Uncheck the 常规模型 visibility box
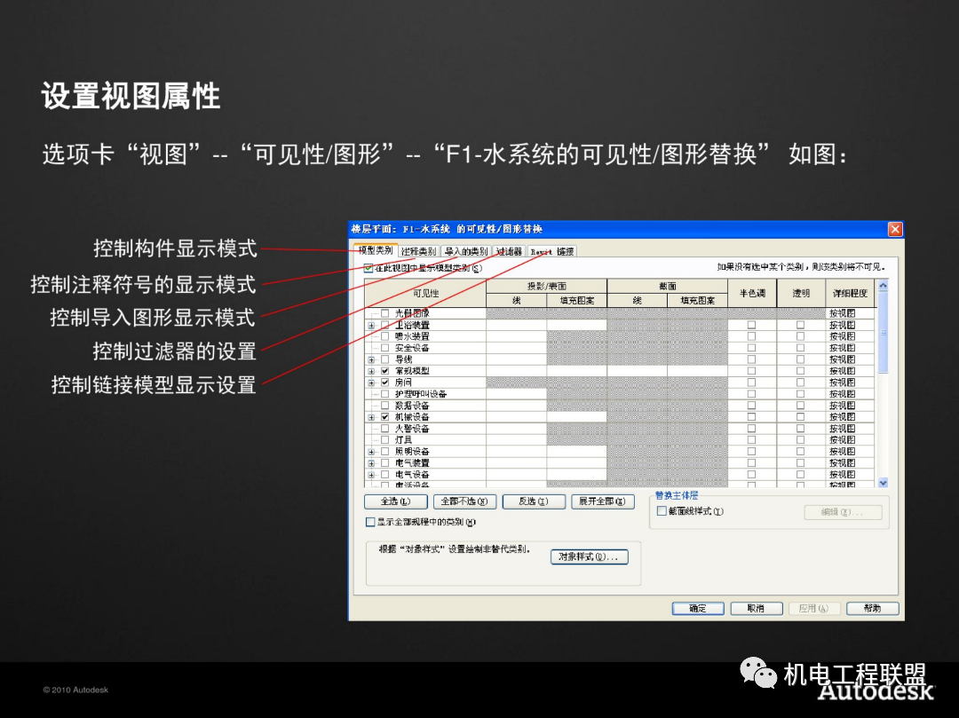This screenshot has width=959, height=718. tap(384, 371)
